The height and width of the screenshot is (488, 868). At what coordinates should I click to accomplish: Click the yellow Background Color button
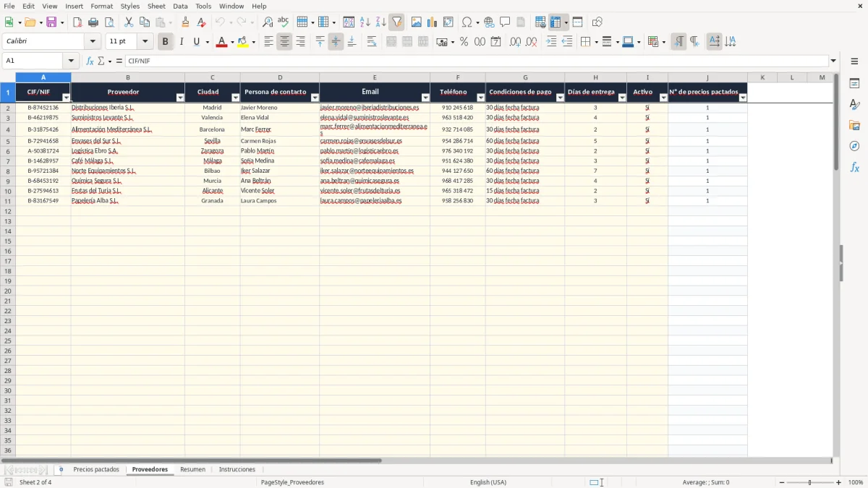243,42
